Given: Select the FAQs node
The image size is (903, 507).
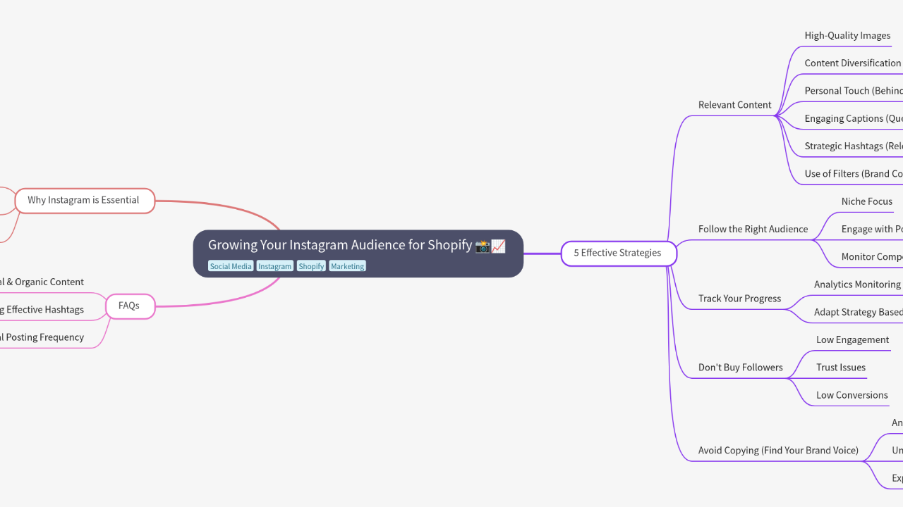Looking at the screenshot, I should coord(130,306).
